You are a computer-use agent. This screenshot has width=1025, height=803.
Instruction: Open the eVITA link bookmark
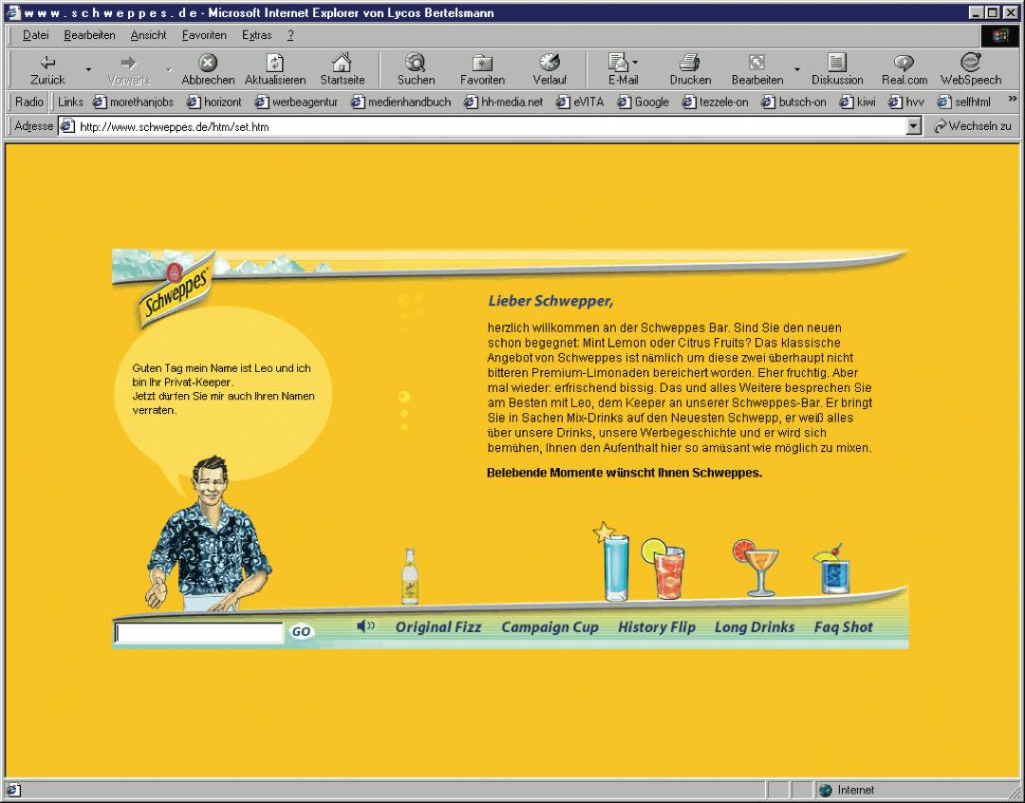[x=580, y=102]
